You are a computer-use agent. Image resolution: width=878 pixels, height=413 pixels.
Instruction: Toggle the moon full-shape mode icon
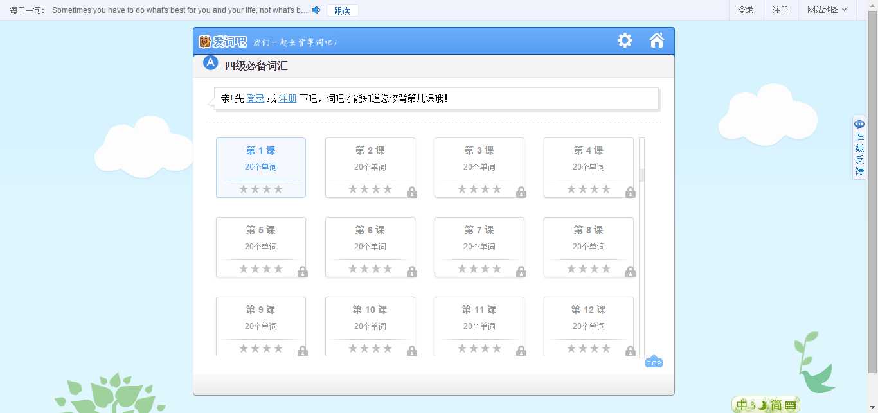pyautogui.click(x=762, y=405)
